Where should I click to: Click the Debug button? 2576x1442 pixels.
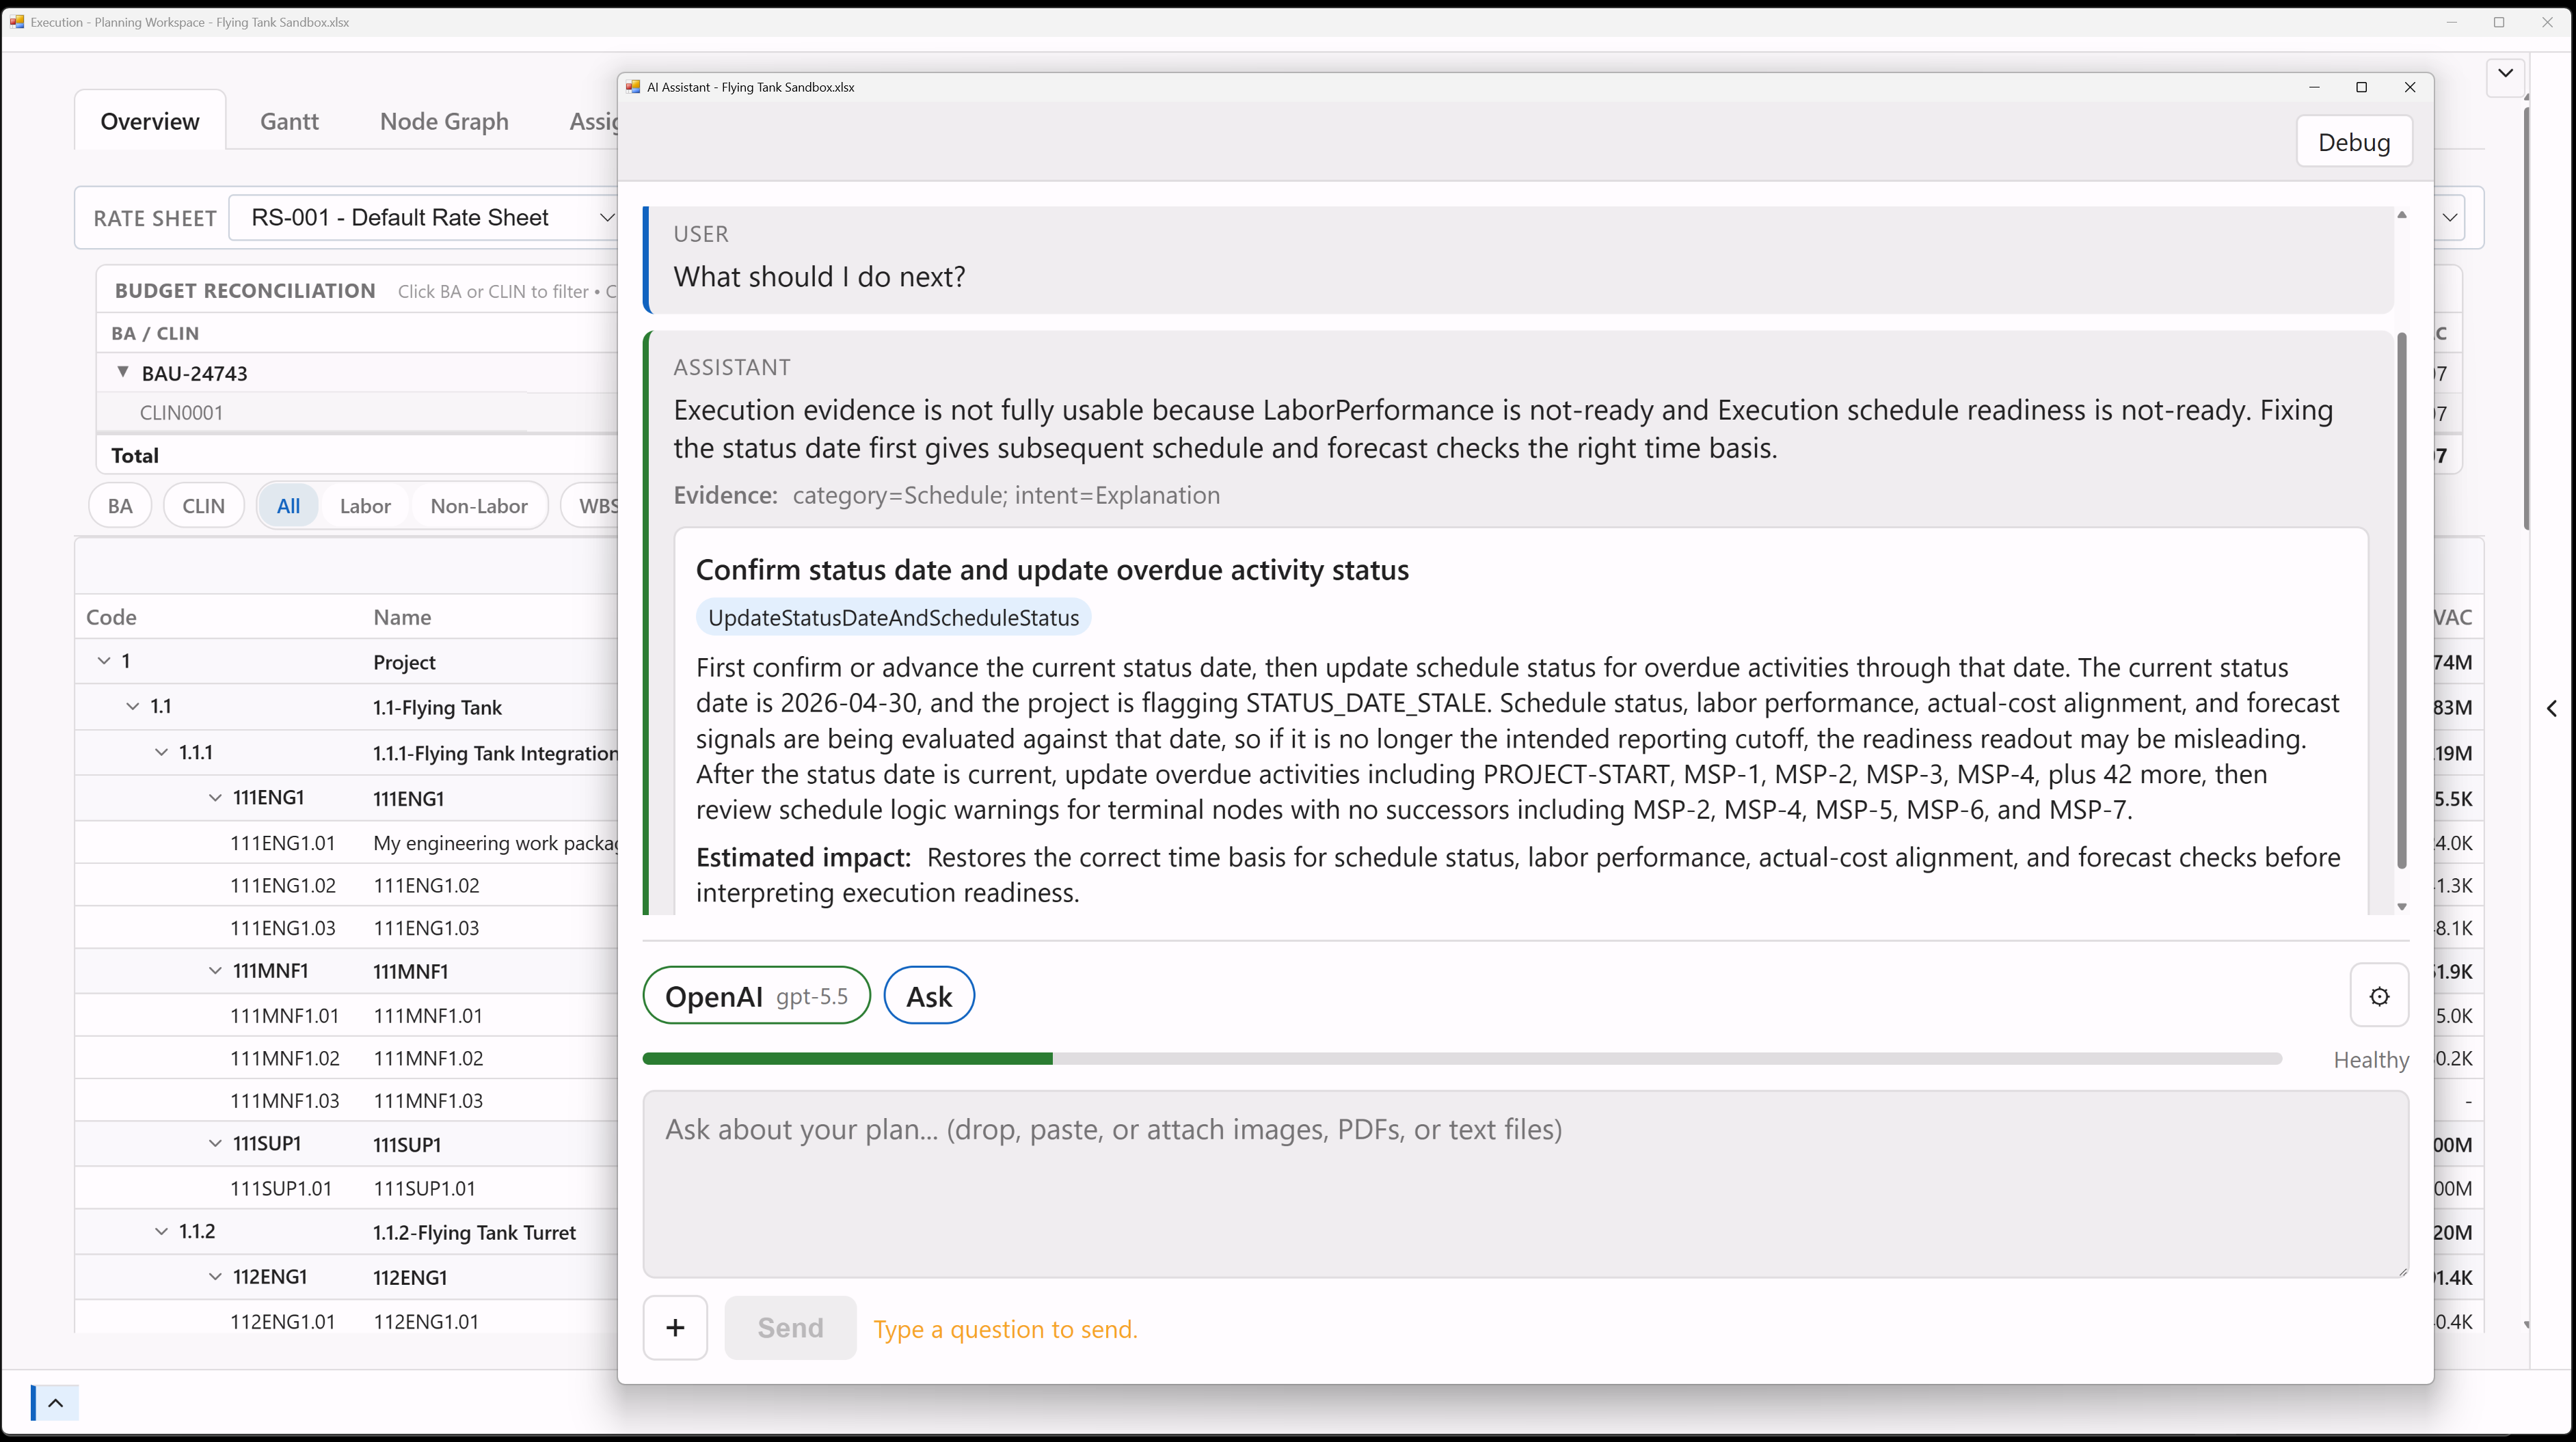coord(2354,142)
